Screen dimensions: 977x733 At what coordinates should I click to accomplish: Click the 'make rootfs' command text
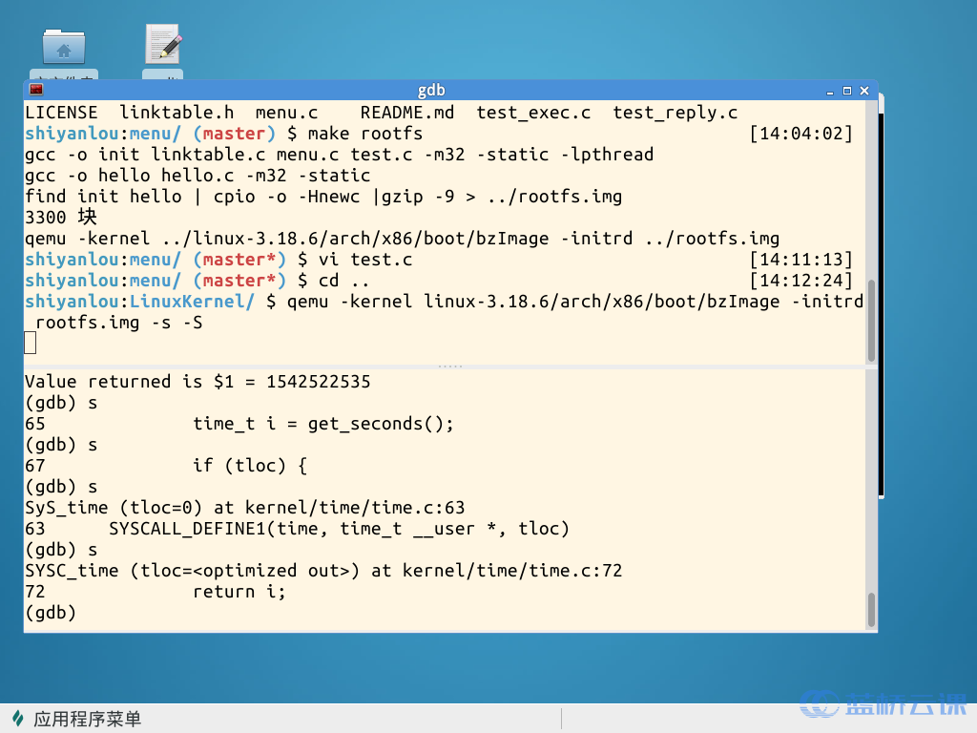click(365, 134)
